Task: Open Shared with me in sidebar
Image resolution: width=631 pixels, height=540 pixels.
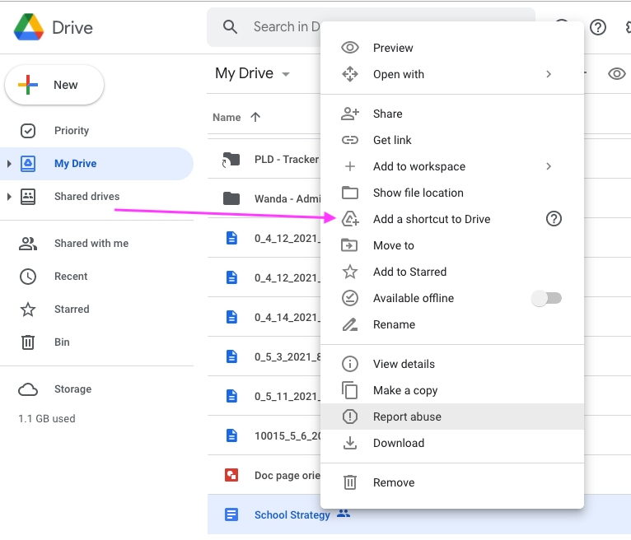Action: tap(96, 244)
